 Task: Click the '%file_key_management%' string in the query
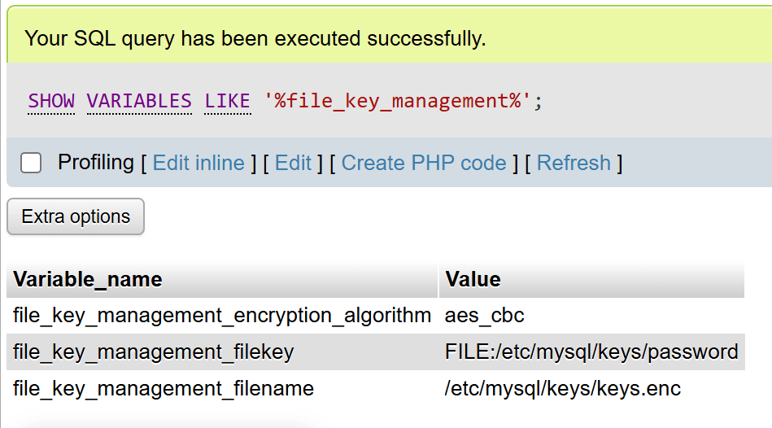point(397,101)
